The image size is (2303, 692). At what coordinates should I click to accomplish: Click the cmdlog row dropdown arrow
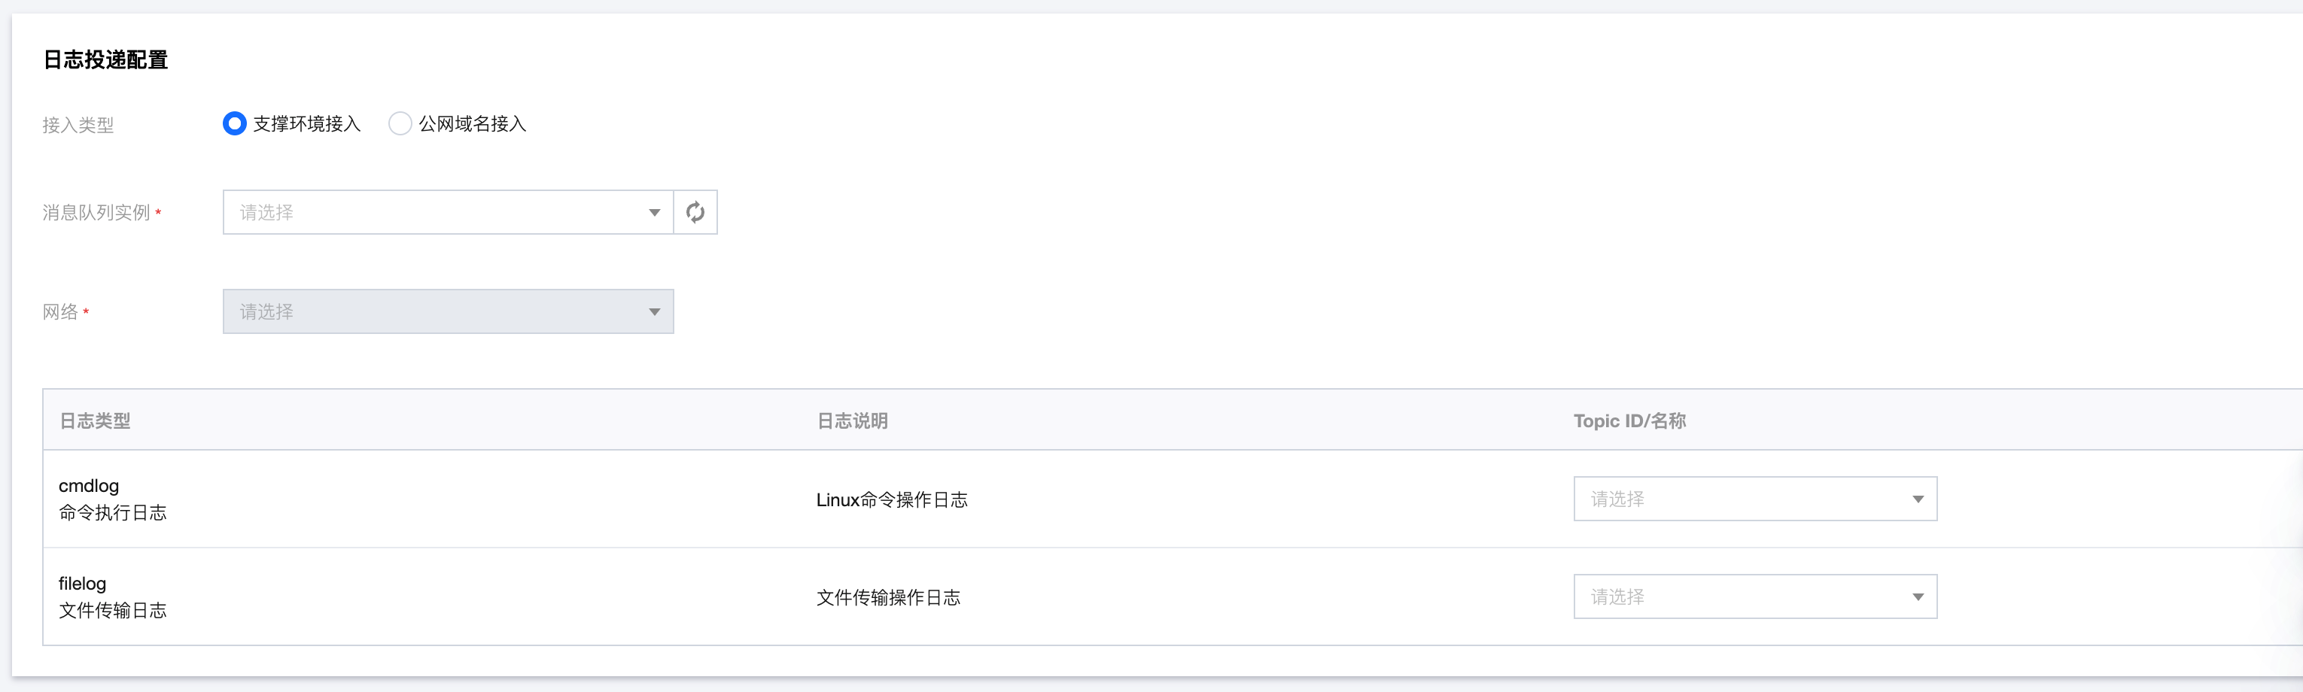[x=1918, y=499]
